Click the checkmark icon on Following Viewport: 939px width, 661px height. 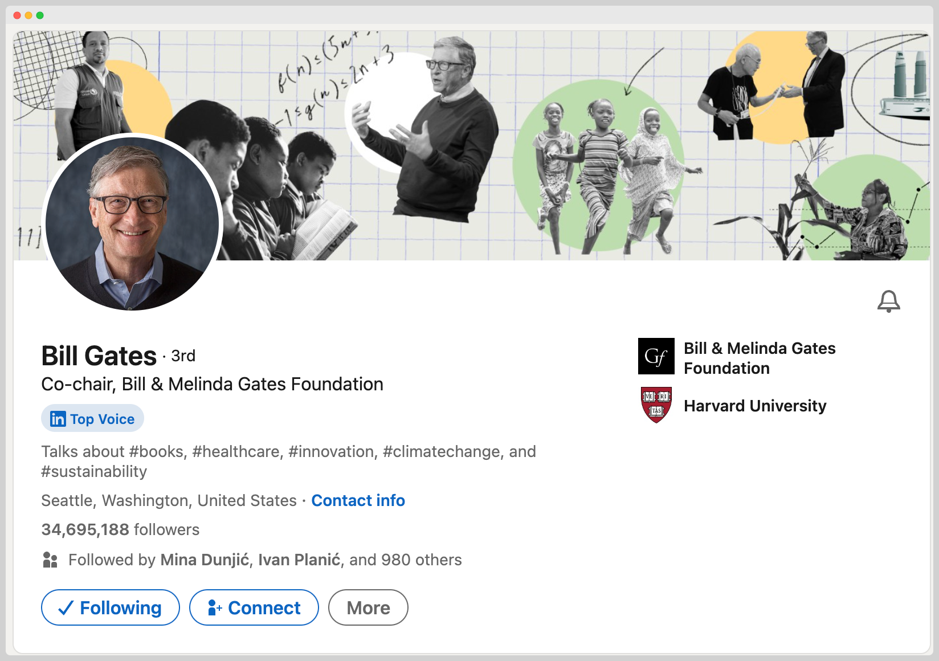coord(66,608)
